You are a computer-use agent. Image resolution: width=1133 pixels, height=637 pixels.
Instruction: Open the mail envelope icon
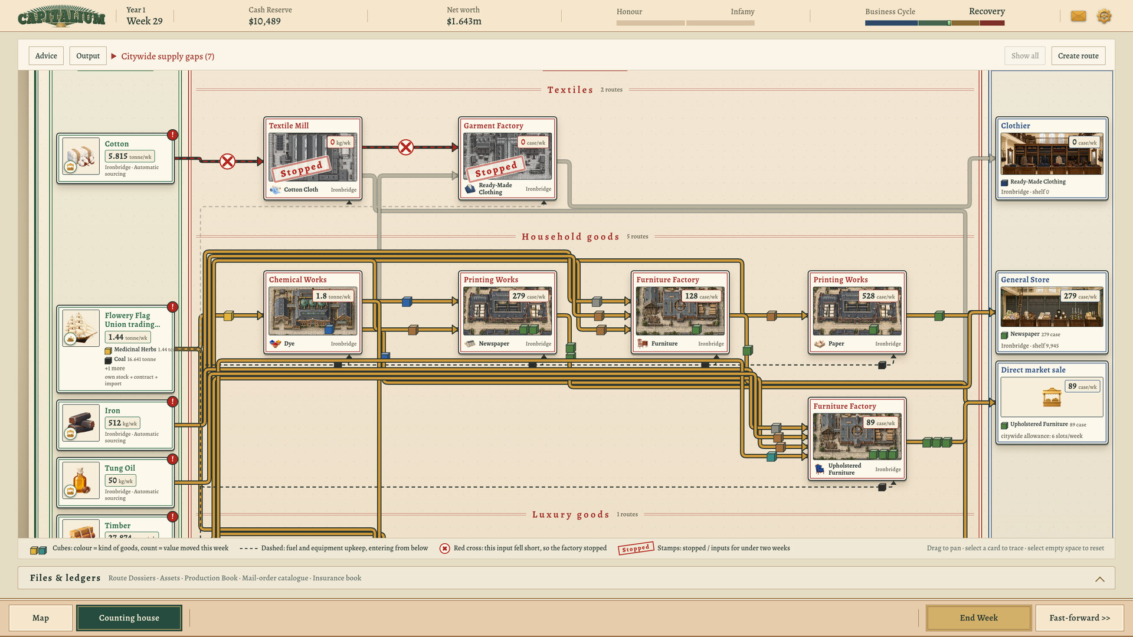[1078, 16]
